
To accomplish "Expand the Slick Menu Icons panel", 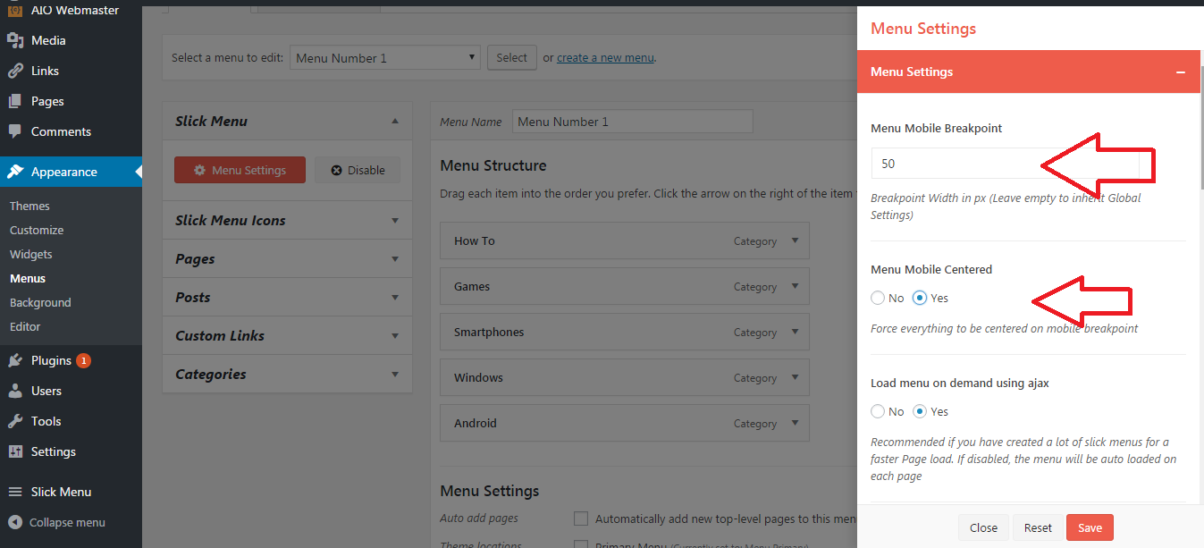I will tap(395, 220).
